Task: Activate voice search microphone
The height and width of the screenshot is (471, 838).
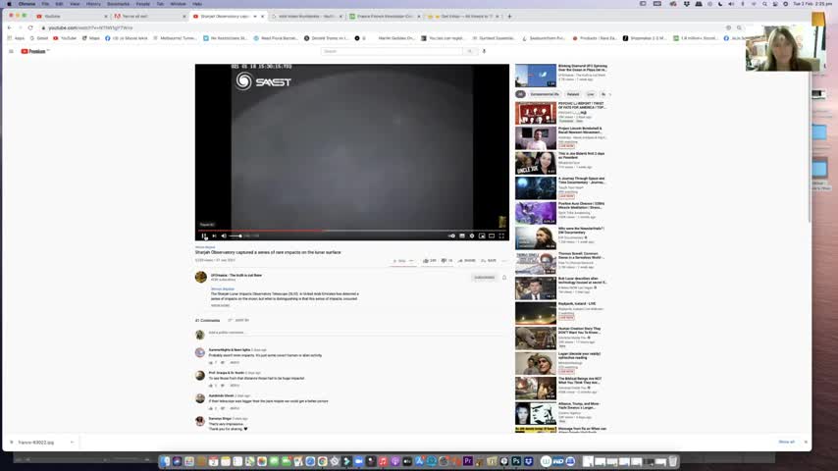Action: pyautogui.click(x=484, y=51)
